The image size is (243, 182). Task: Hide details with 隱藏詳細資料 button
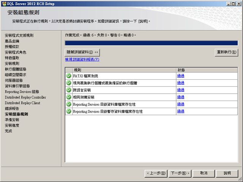[x=82, y=52]
